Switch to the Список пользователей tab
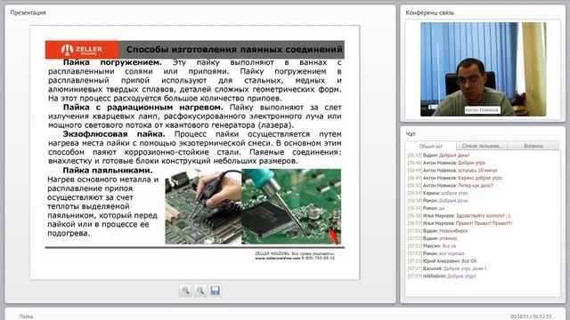 [x=482, y=146]
